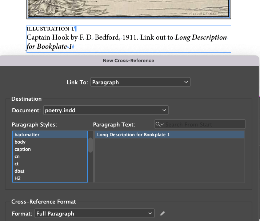Select dbat paragraph style

click(50, 171)
